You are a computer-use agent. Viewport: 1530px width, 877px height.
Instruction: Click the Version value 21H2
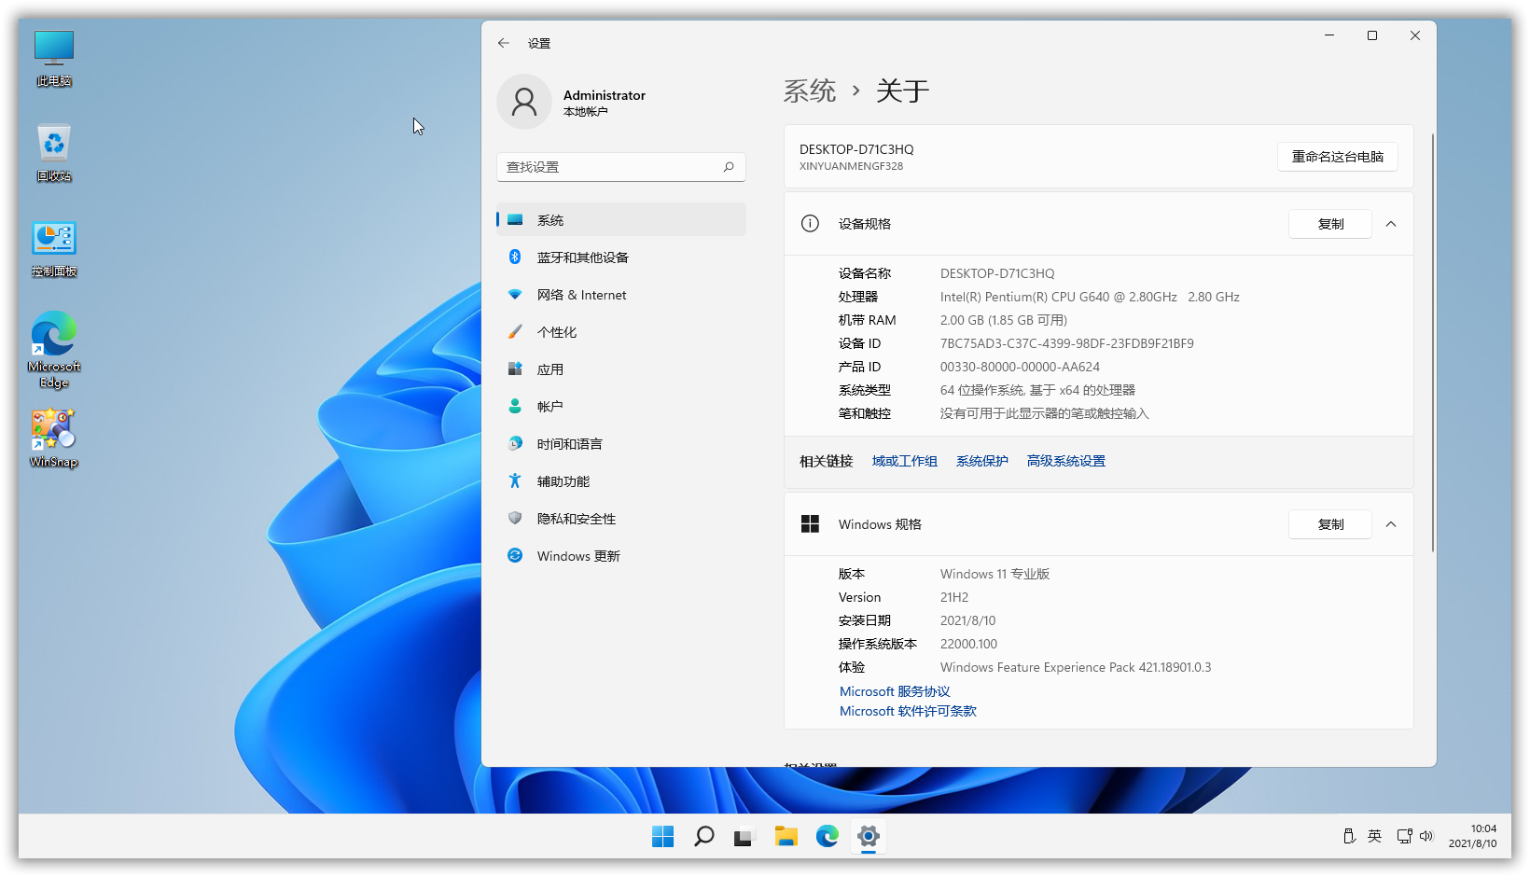[954, 597]
